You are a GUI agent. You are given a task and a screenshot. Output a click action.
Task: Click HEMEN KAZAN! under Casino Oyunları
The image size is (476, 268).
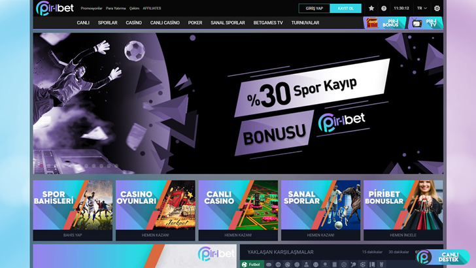pyautogui.click(x=156, y=235)
